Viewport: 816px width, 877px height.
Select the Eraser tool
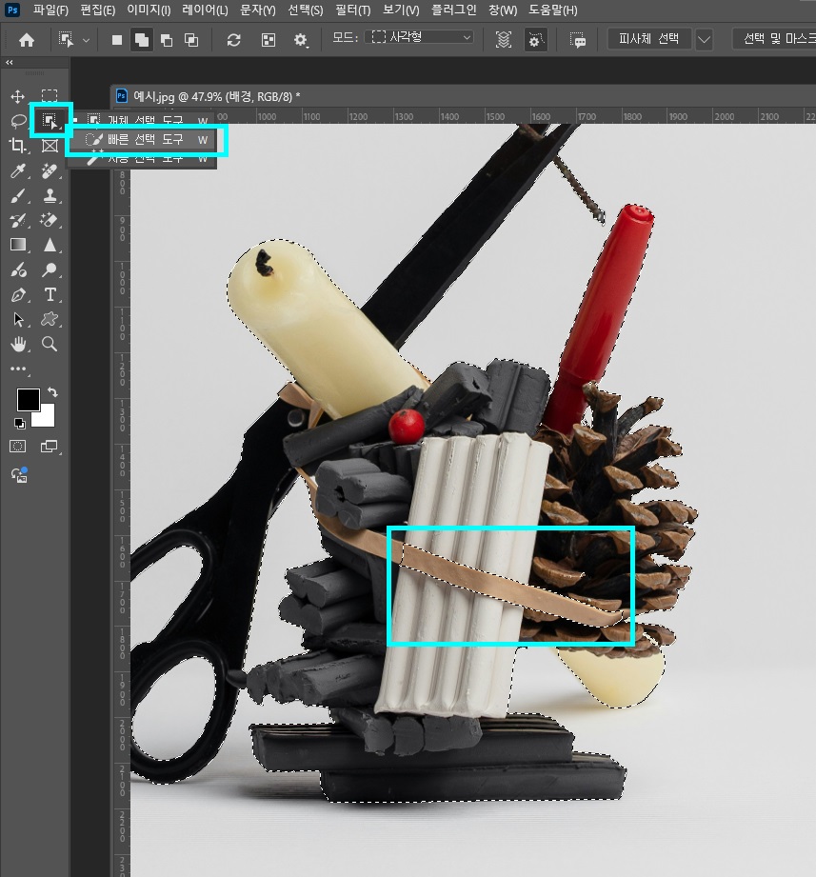tap(50, 220)
